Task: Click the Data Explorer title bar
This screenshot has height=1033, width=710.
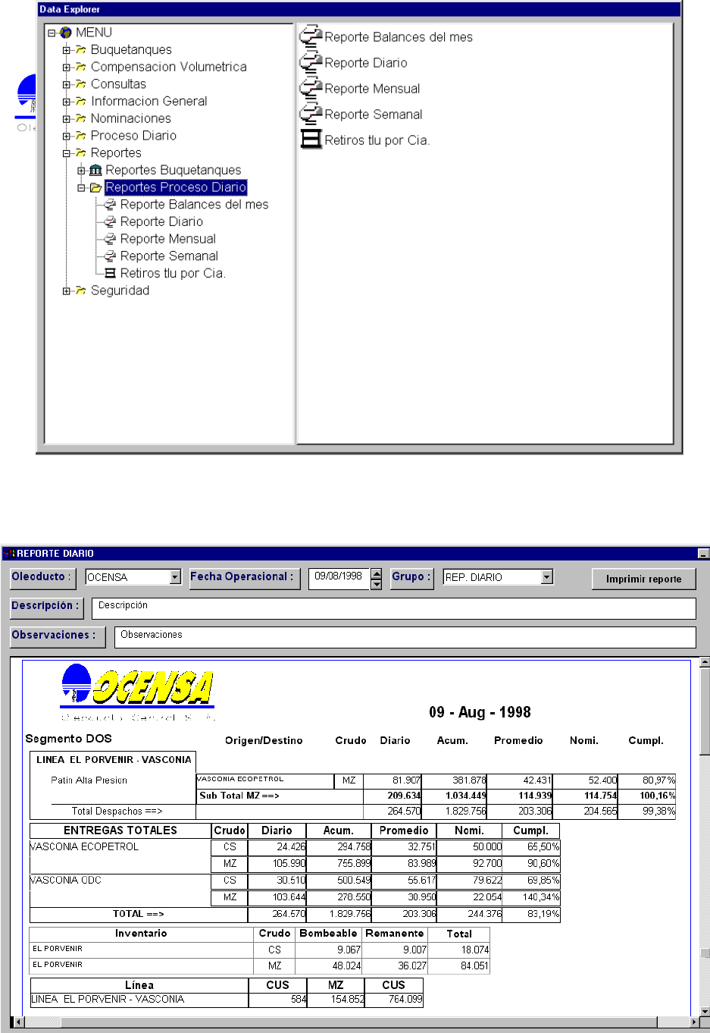Action: [359, 9]
